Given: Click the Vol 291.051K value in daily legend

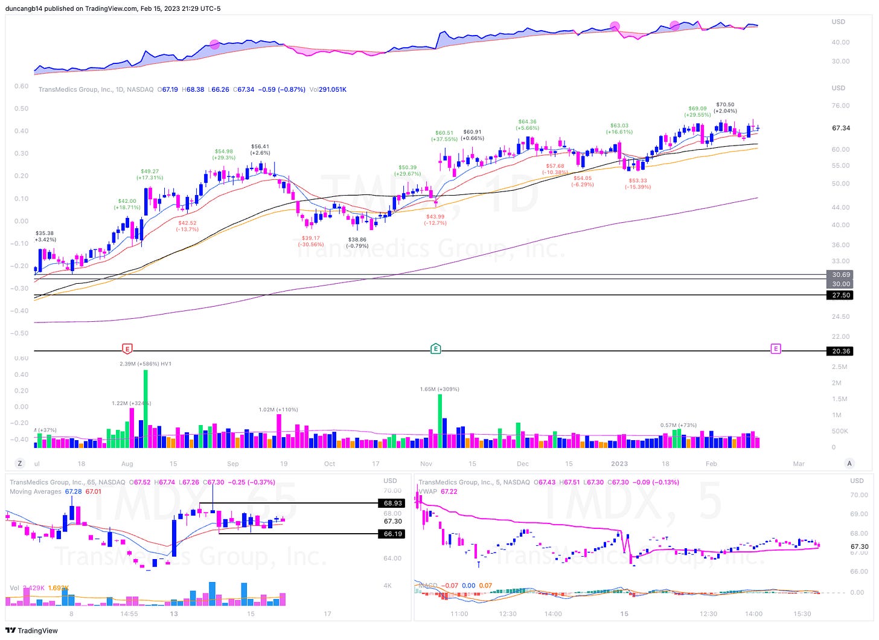Looking at the screenshot, I should [328, 89].
